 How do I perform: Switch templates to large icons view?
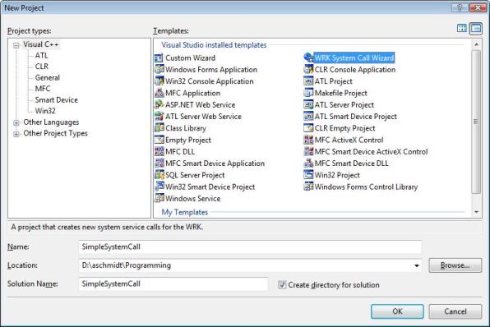[462, 29]
